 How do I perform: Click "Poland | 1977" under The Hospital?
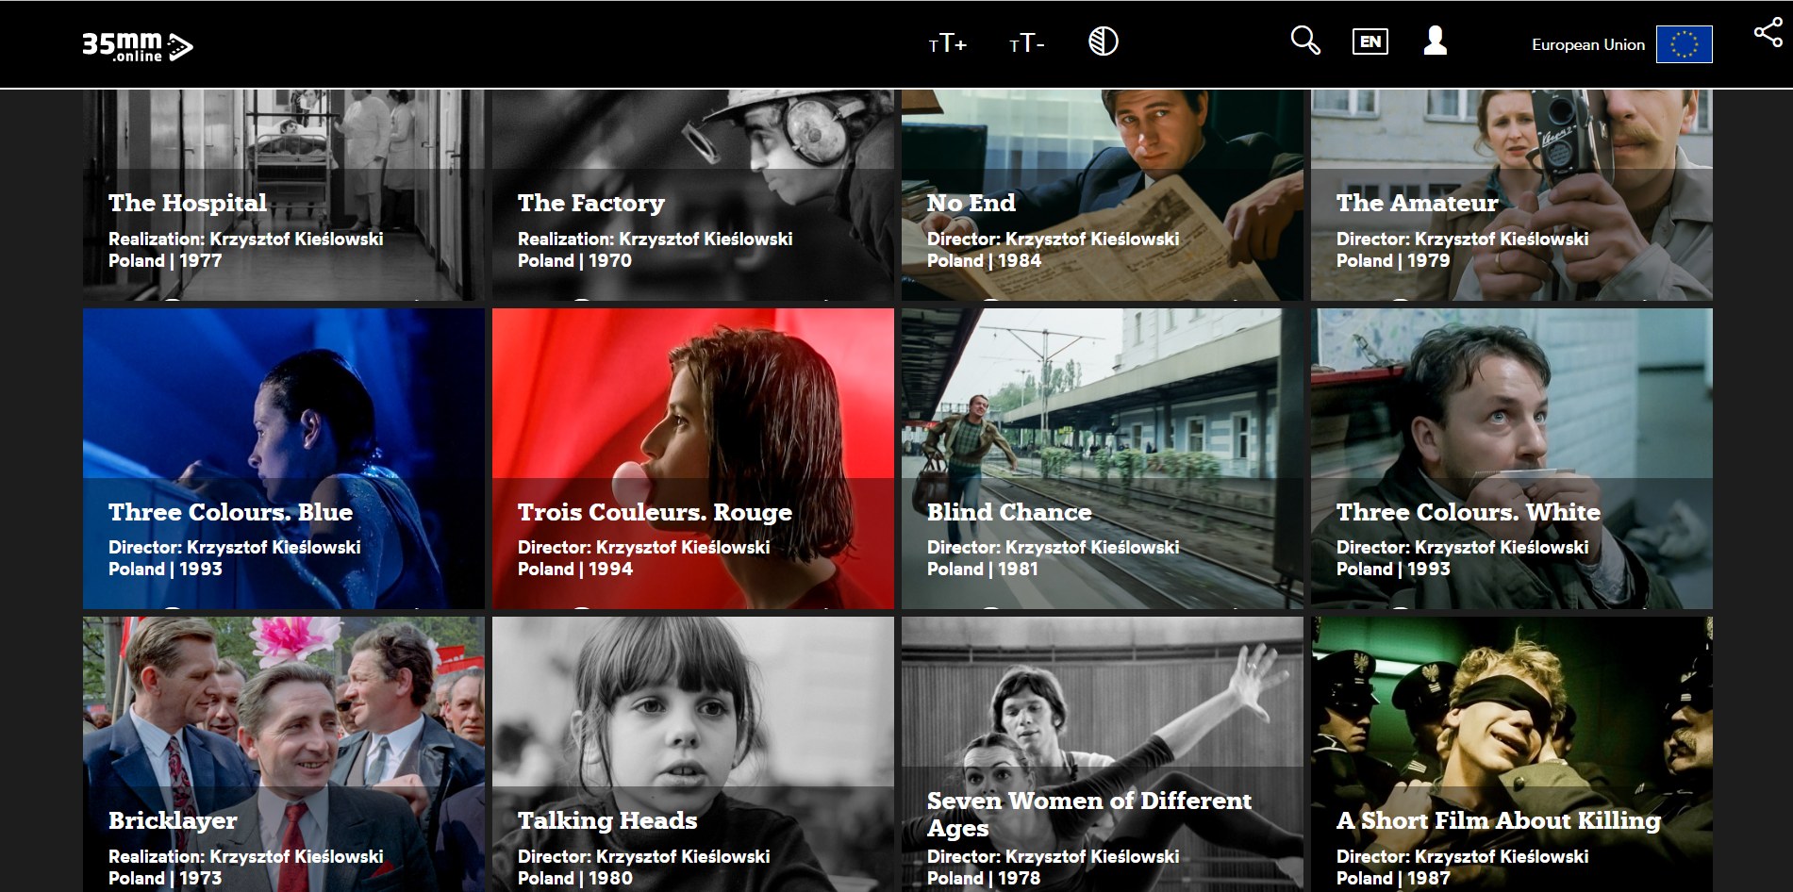[165, 261]
